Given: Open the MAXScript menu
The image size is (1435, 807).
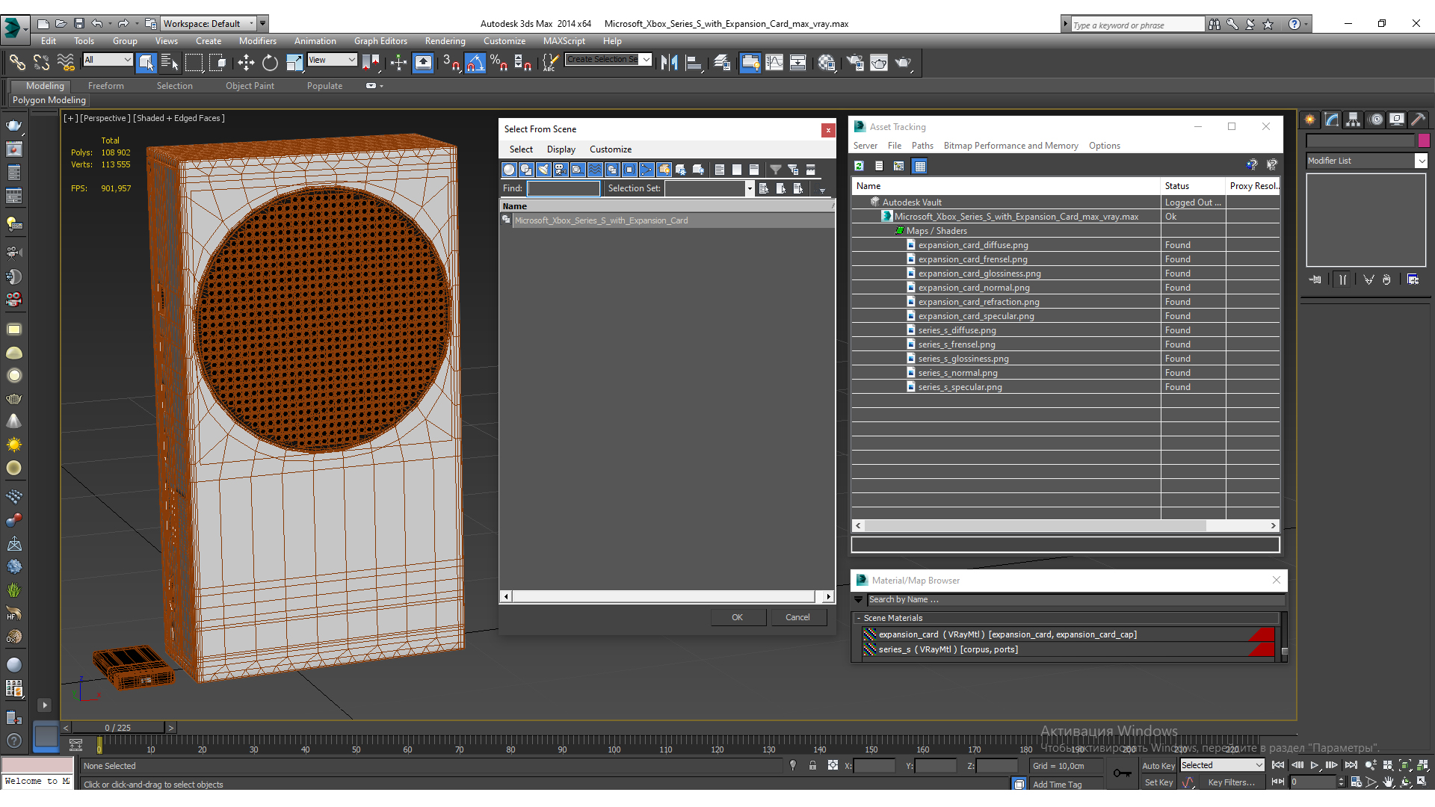Looking at the screenshot, I should pyautogui.click(x=564, y=41).
